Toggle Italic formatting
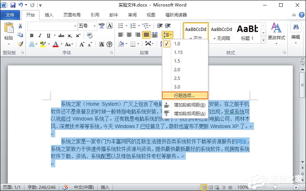The height and width of the screenshot is (191, 306). (39, 35)
